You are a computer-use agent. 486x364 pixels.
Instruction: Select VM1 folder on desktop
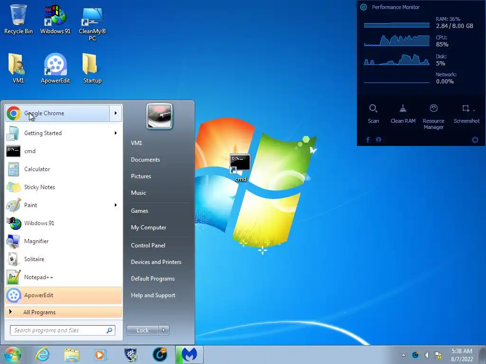[19, 68]
